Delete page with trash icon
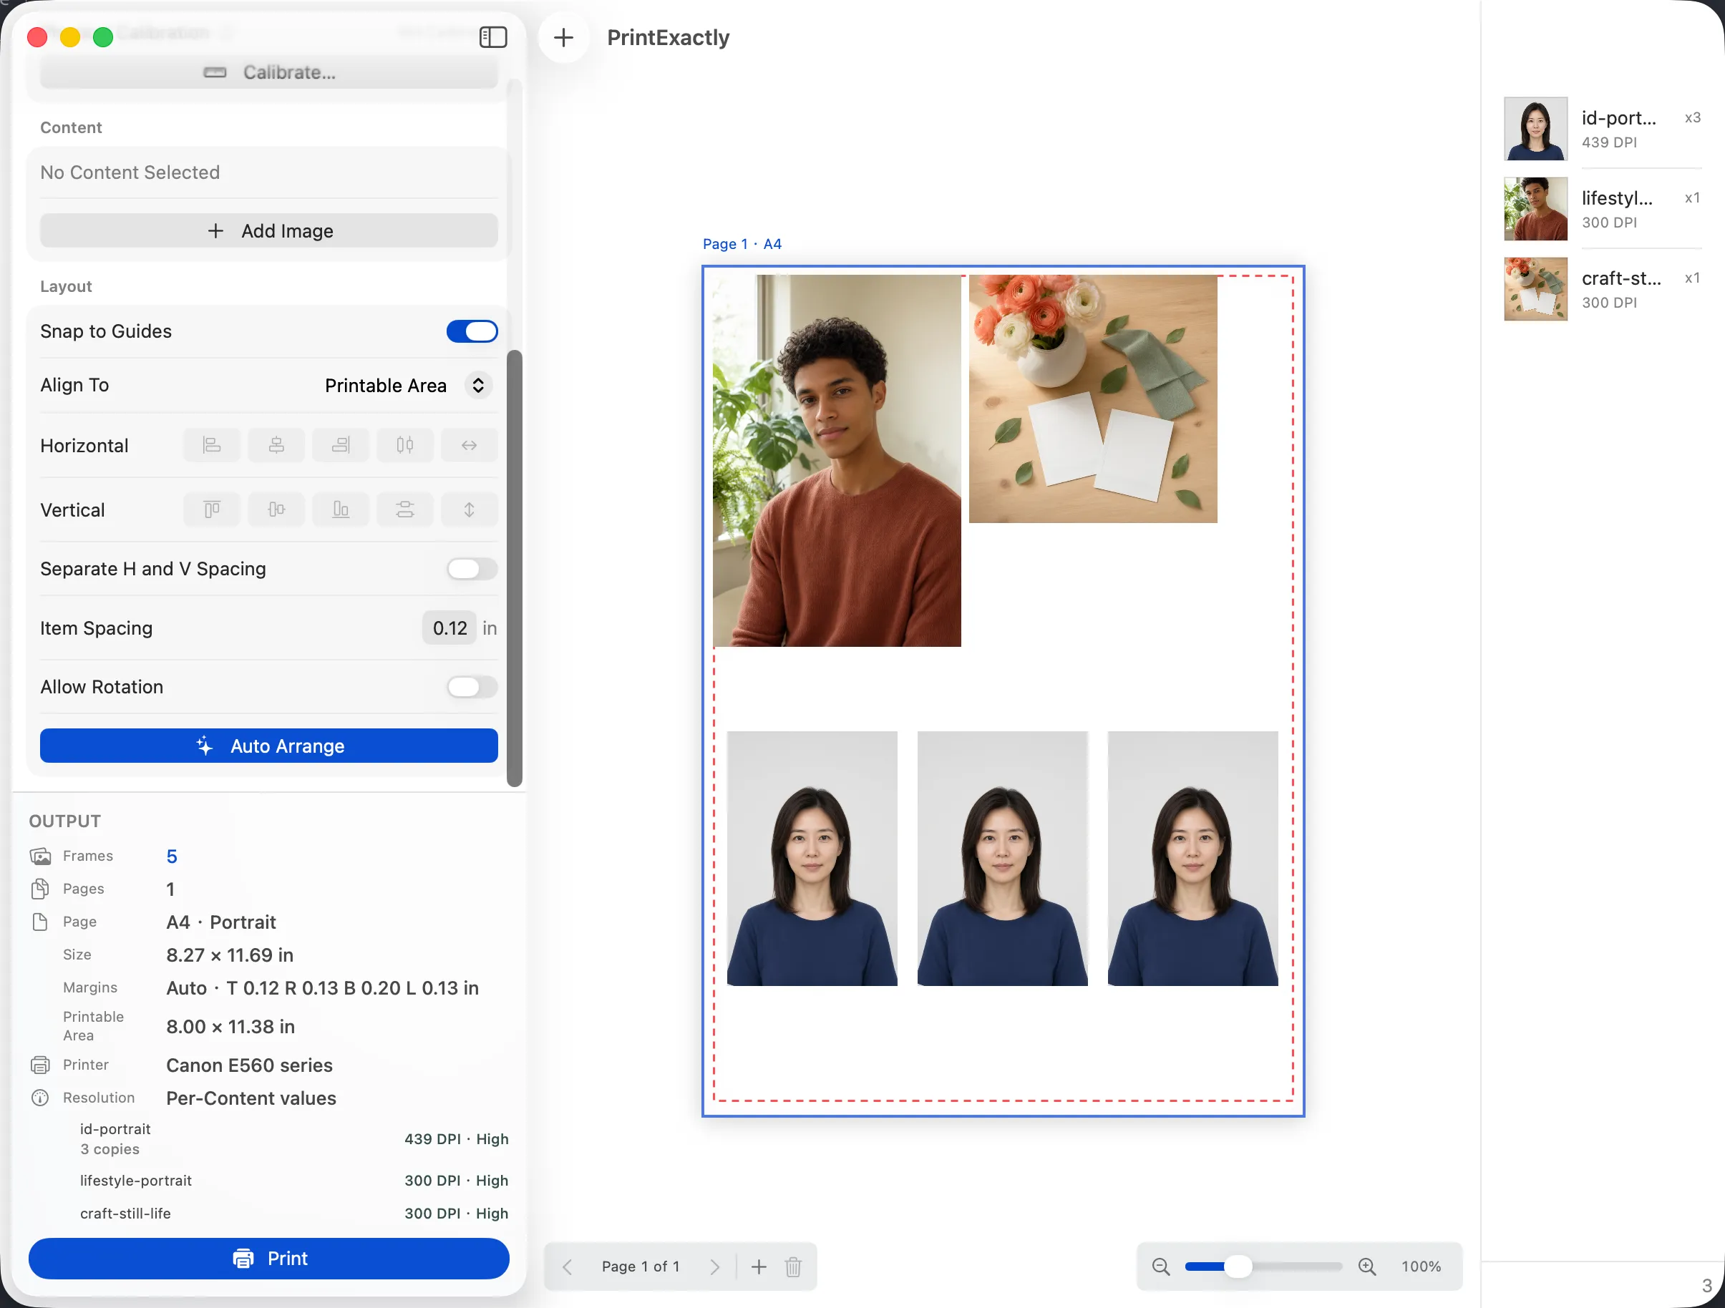The width and height of the screenshot is (1725, 1308). point(793,1266)
